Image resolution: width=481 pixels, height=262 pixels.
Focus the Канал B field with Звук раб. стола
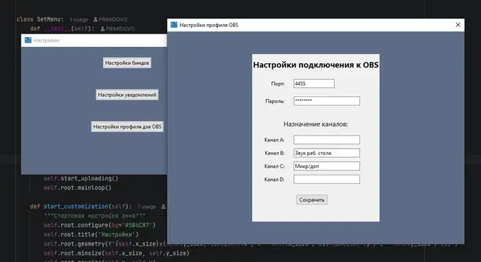point(326,153)
